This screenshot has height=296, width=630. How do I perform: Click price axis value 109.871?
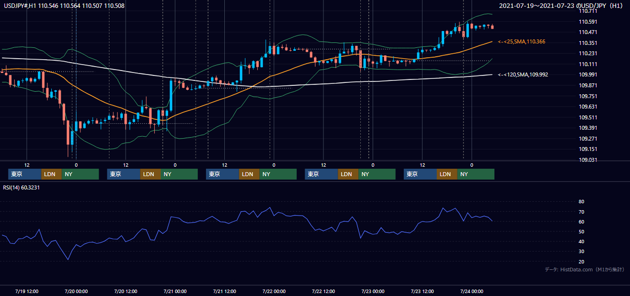click(588, 85)
